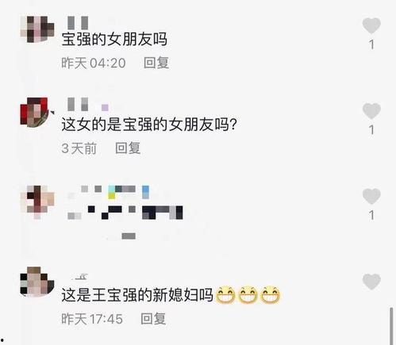Open red avatar of second commenter
This screenshot has height=345, width=396.
coord(35,112)
